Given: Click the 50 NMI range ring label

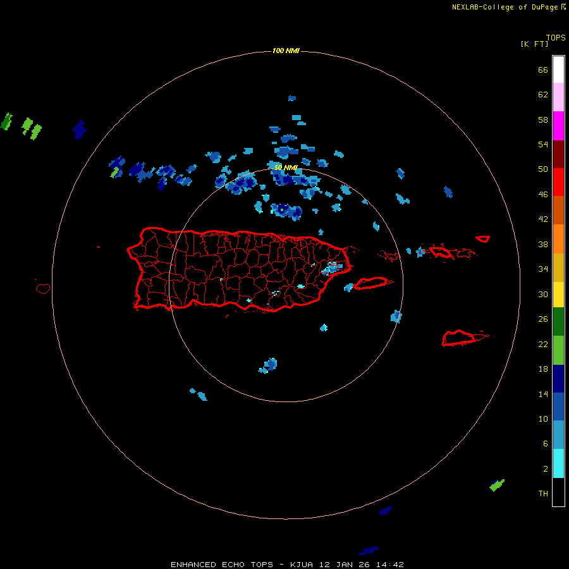Looking at the screenshot, I should (x=286, y=168).
